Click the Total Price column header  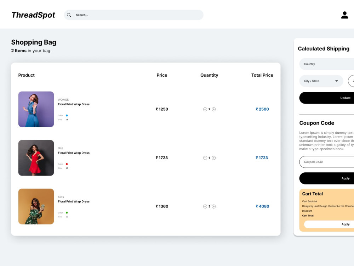[262, 75]
